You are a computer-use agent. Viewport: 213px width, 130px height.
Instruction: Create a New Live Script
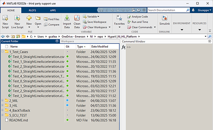click(x=17, y=22)
